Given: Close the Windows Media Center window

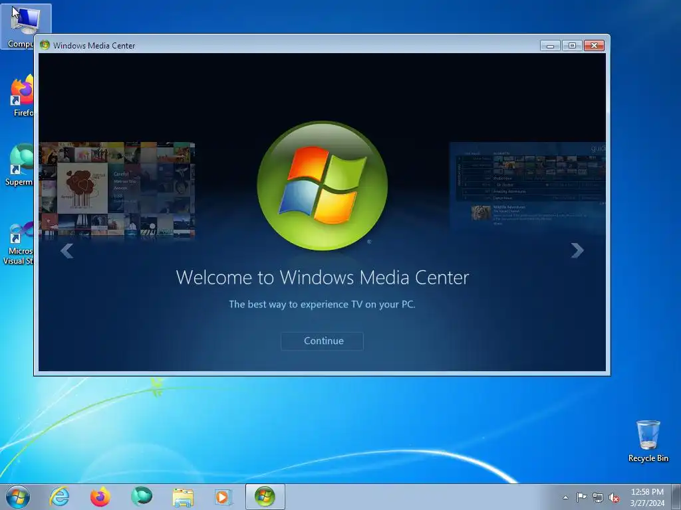Looking at the screenshot, I should [594, 46].
